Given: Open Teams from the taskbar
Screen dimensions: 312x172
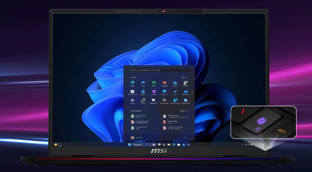Looking at the screenshot, I should click(189, 145).
